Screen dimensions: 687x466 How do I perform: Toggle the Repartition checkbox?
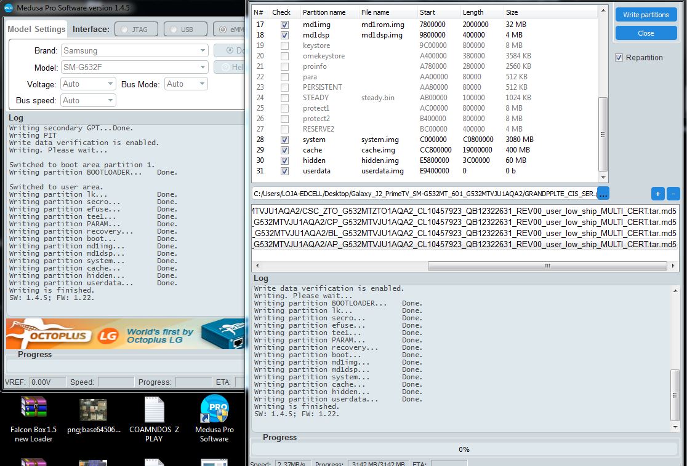tap(619, 58)
